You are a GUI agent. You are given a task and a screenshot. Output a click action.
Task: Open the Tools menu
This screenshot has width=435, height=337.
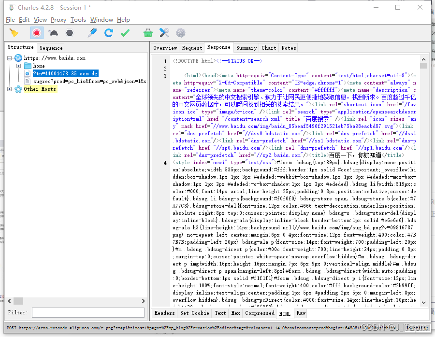[x=78, y=20]
